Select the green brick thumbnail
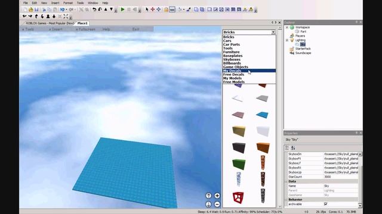Screen dimensions: 382x214 (x=239, y=164)
